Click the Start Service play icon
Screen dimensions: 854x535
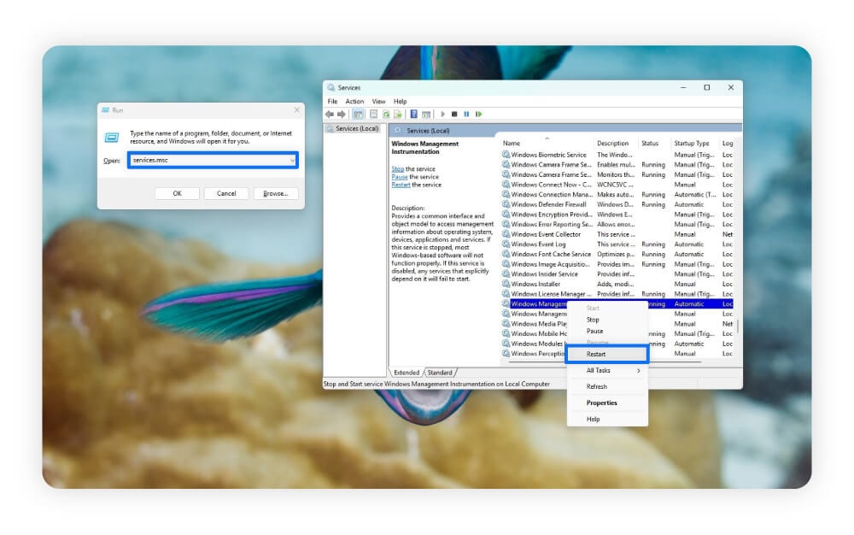442,115
